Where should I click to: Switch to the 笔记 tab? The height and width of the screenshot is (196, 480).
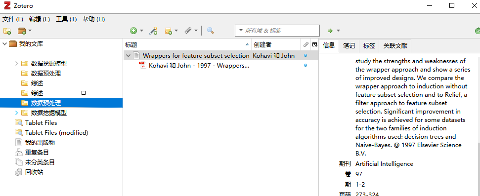tap(349, 46)
